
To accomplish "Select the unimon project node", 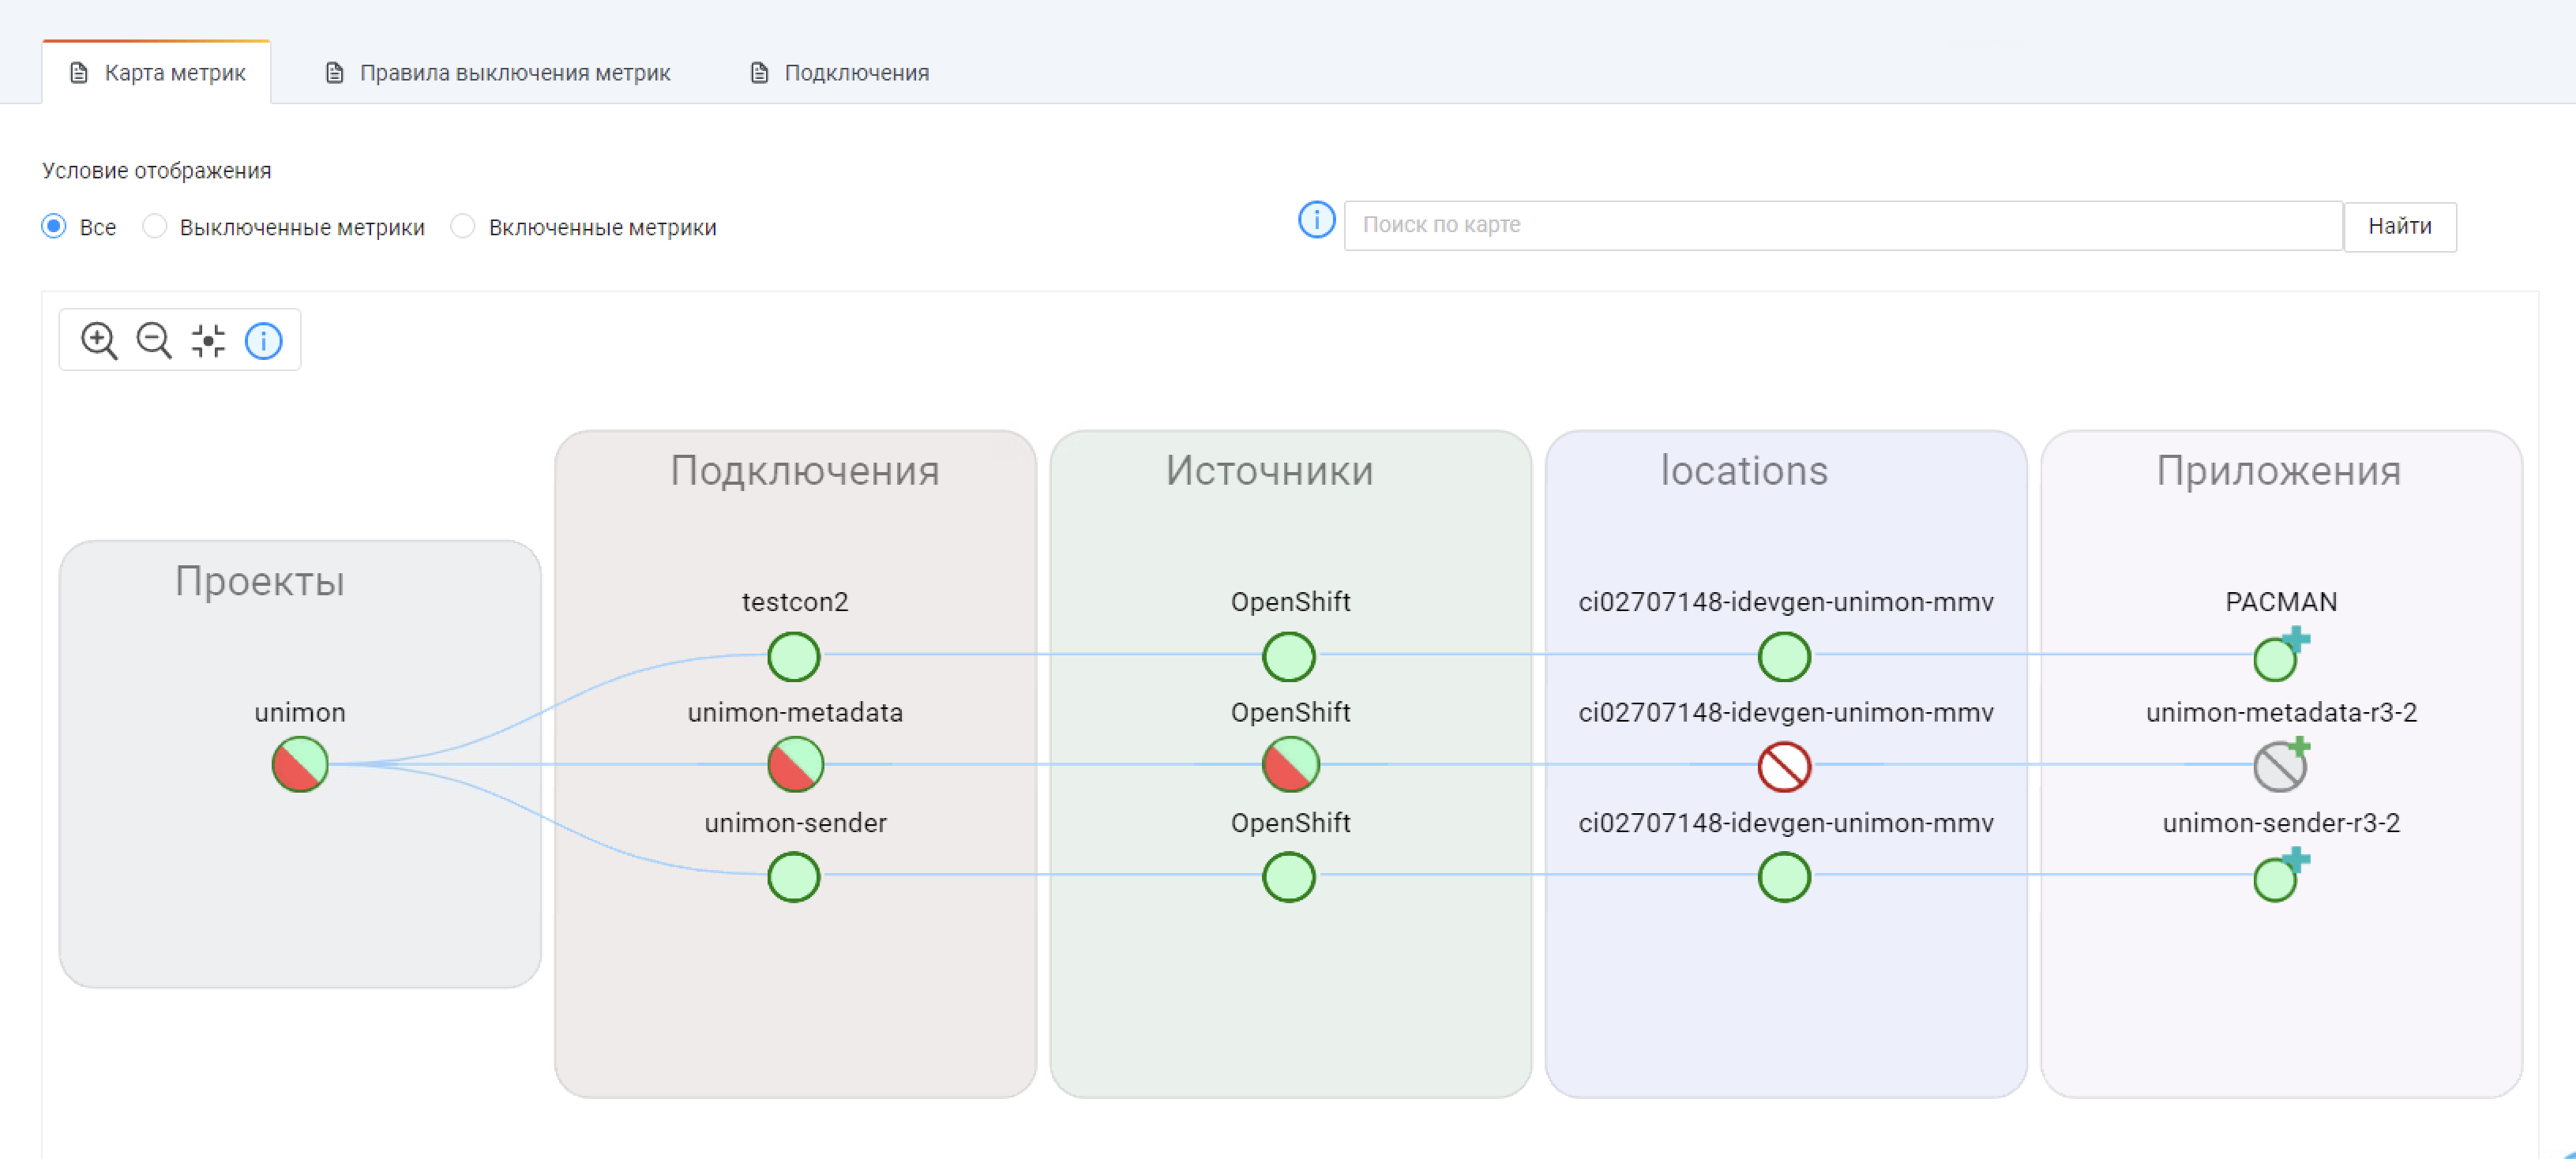I will (x=300, y=765).
